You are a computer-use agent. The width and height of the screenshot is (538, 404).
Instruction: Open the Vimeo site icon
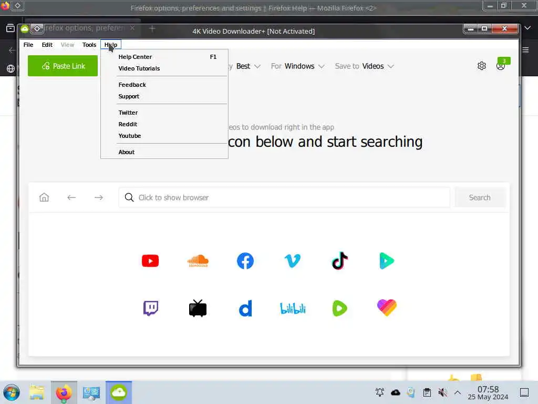click(292, 261)
